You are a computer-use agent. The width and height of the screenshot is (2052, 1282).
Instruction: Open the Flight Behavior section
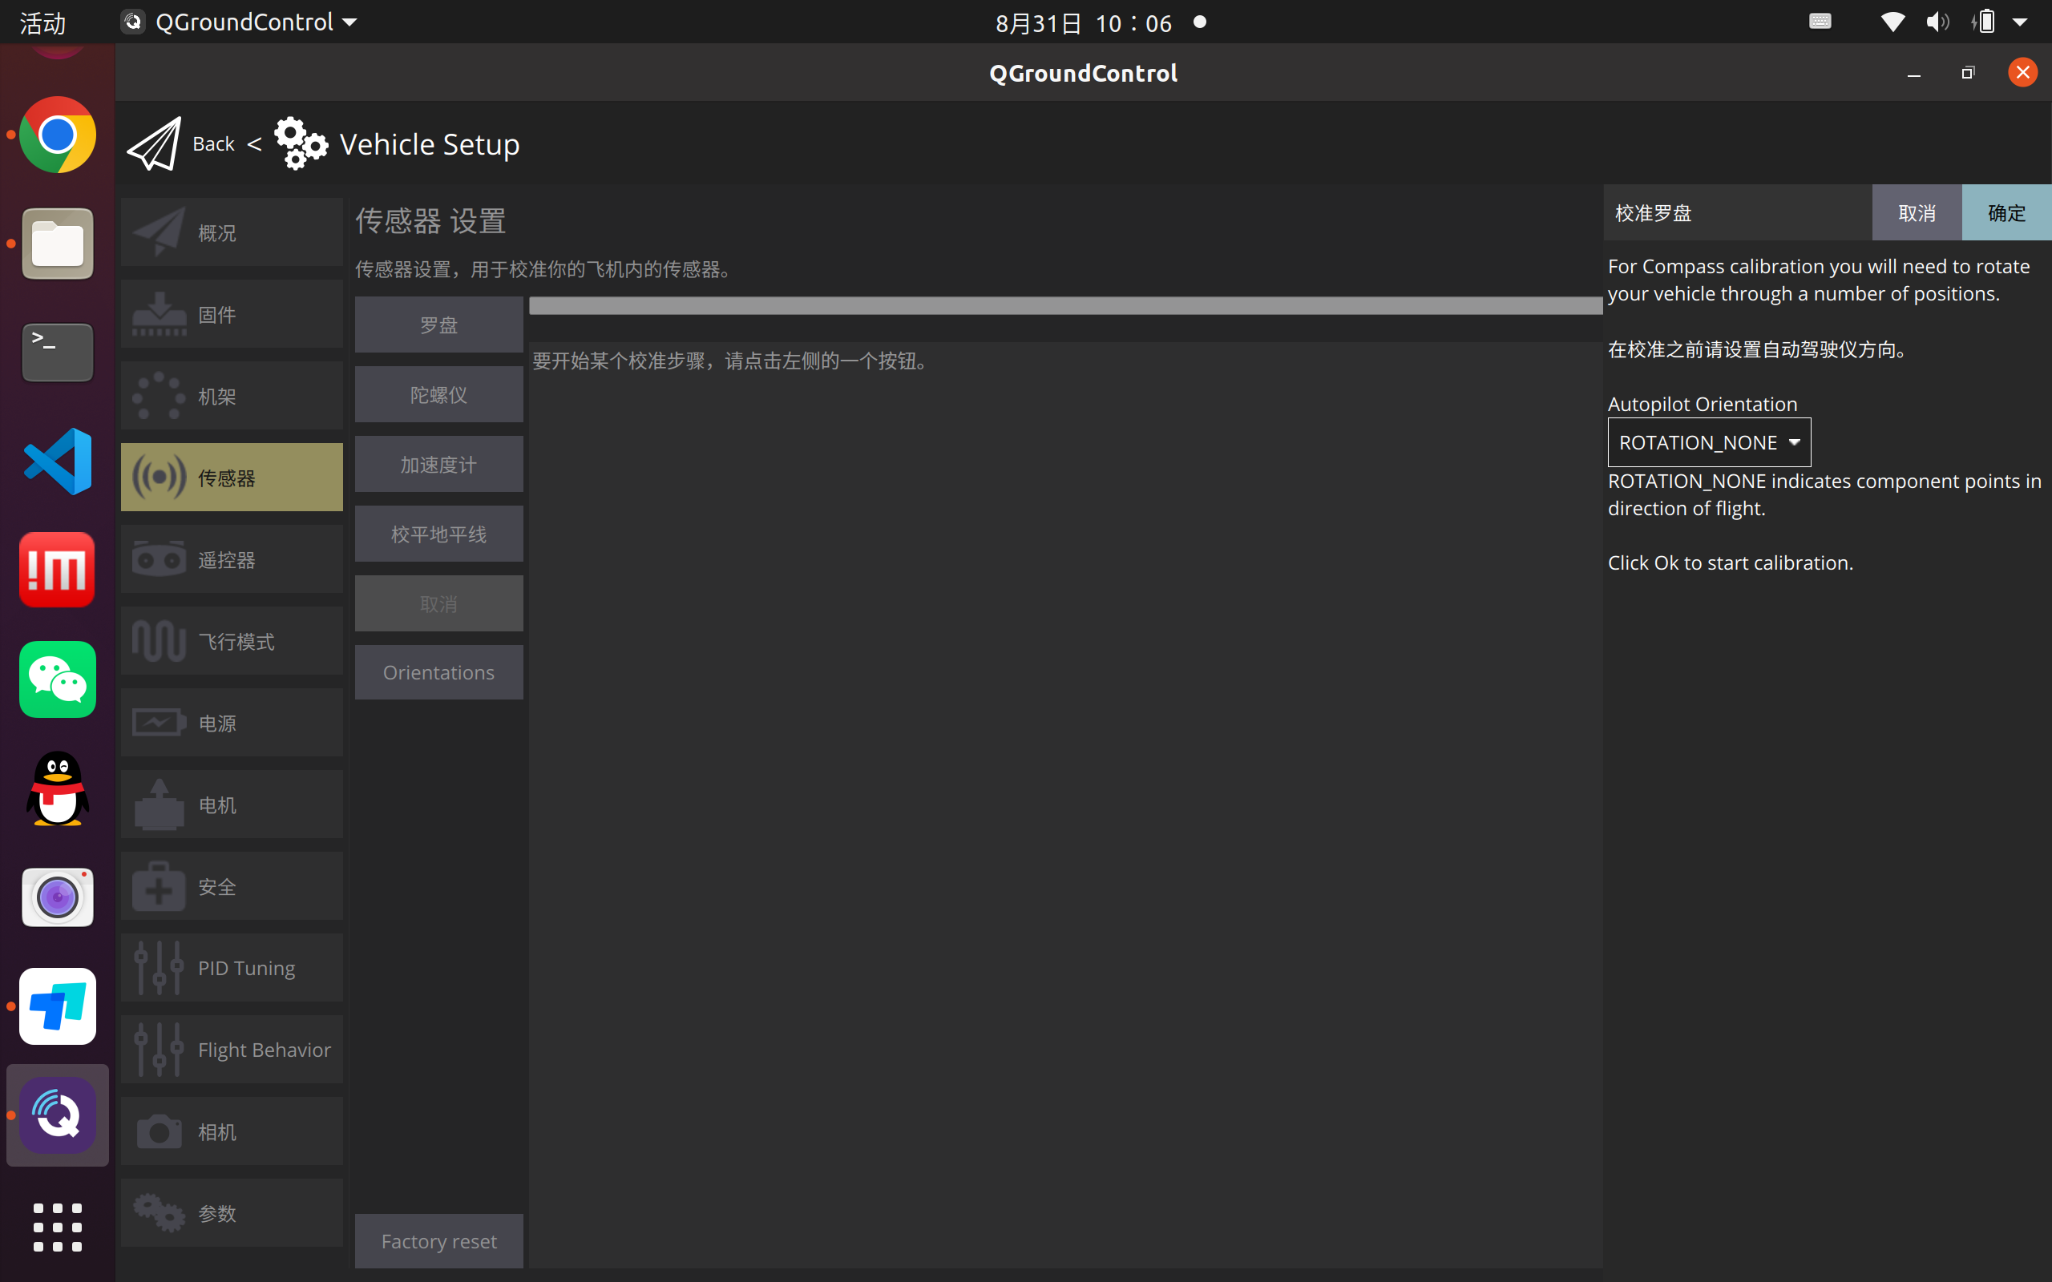(232, 1050)
